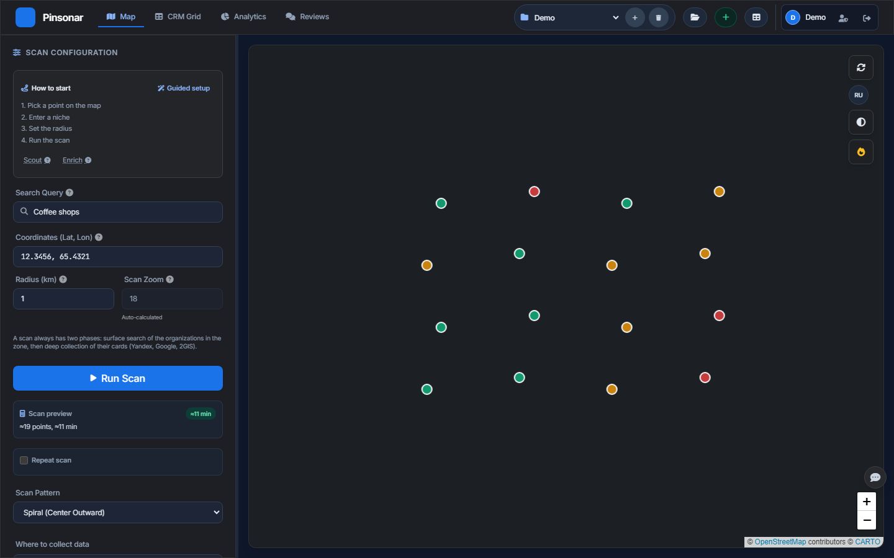Screen dimensions: 894x558
Task: Open the CRM Grid tab
Action: [x=178, y=17]
